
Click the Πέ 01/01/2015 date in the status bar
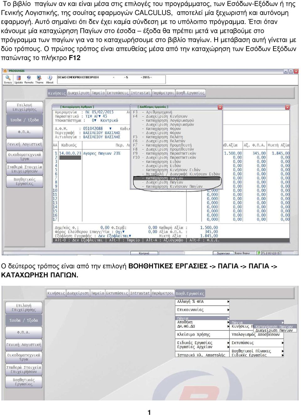pos(270,253)
